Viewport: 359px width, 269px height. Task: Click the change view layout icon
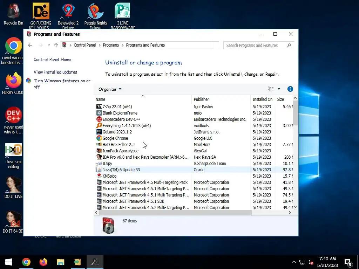271,89
